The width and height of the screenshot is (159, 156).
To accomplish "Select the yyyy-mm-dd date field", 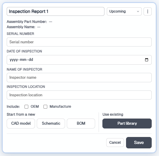I will point(79,60).
